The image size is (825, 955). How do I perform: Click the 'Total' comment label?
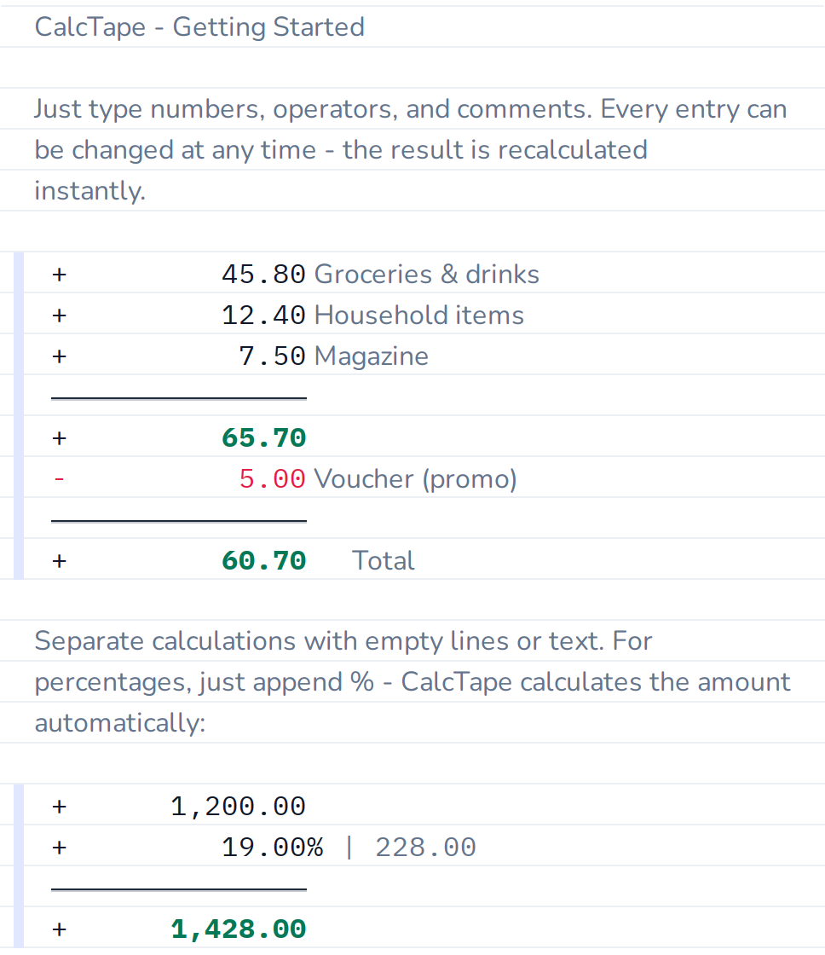tap(383, 560)
